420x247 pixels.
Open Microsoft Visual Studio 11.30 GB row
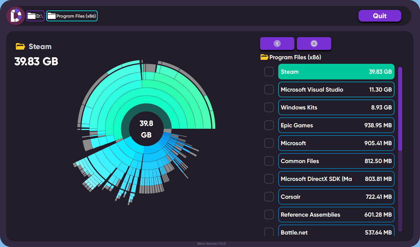(336, 90)
